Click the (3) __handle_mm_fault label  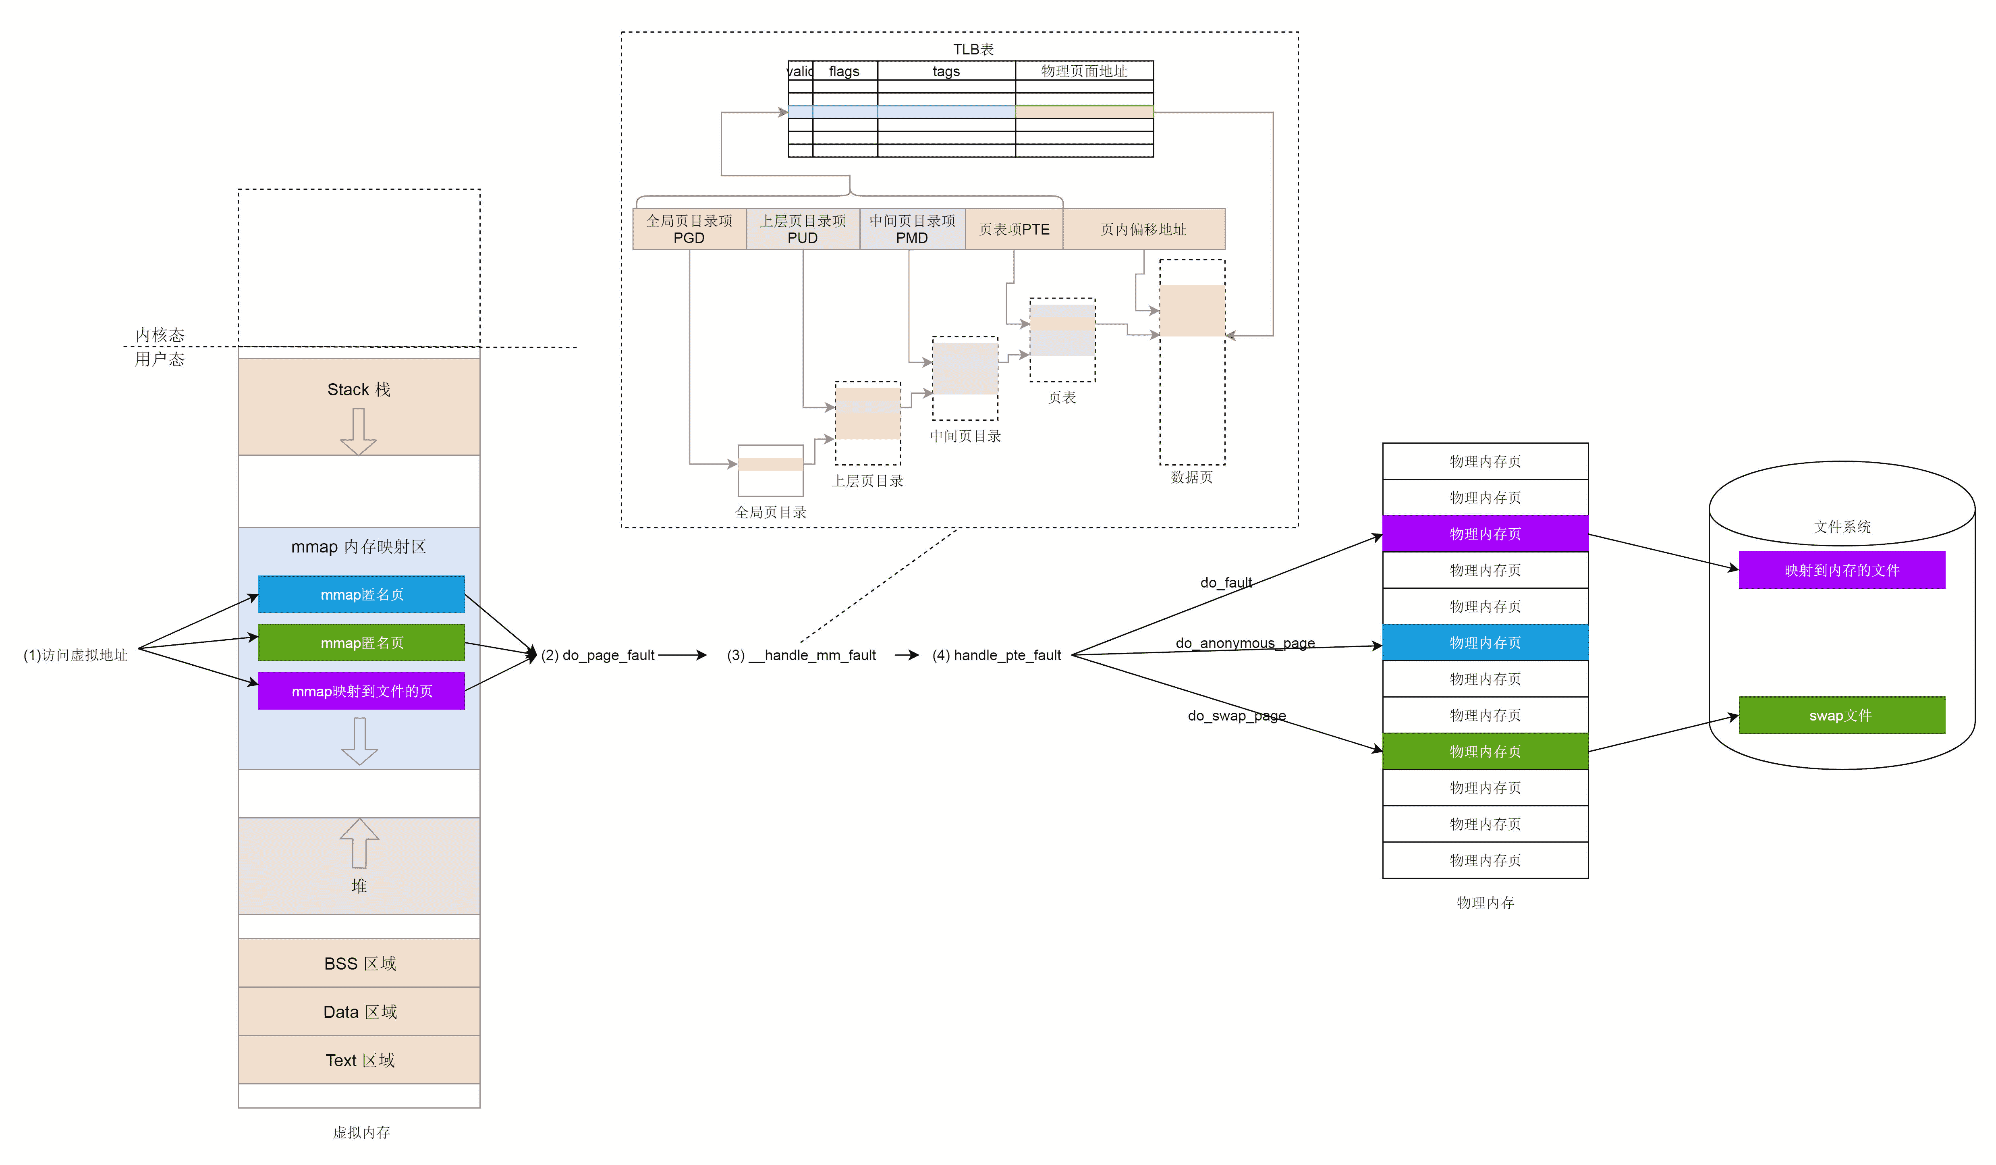tap(801, 655)
